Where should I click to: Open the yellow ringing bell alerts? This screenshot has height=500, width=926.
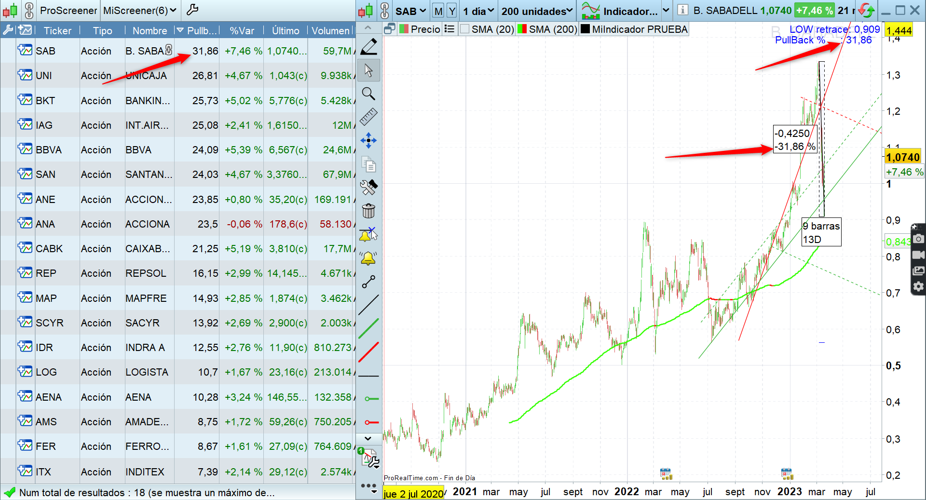pyautogui.click(x=369, y=258)
